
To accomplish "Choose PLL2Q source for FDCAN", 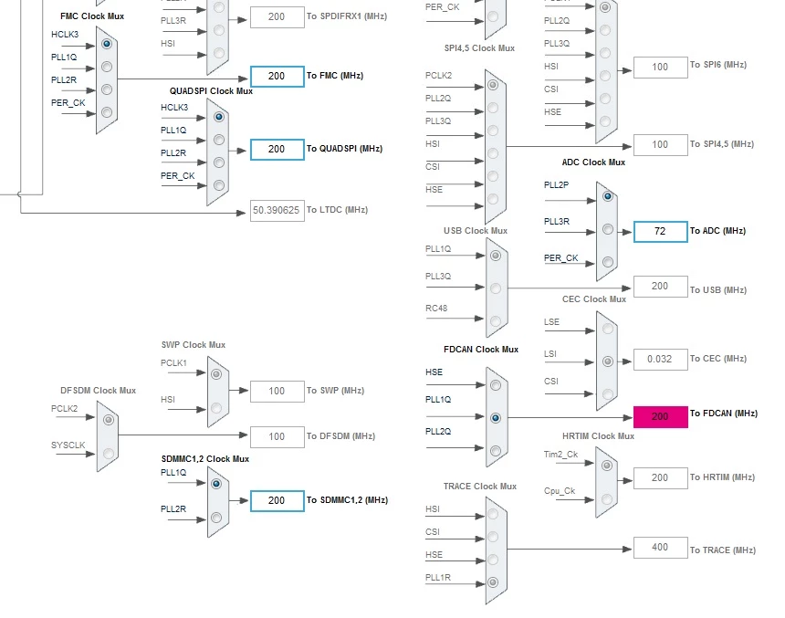I will [496, 451].
